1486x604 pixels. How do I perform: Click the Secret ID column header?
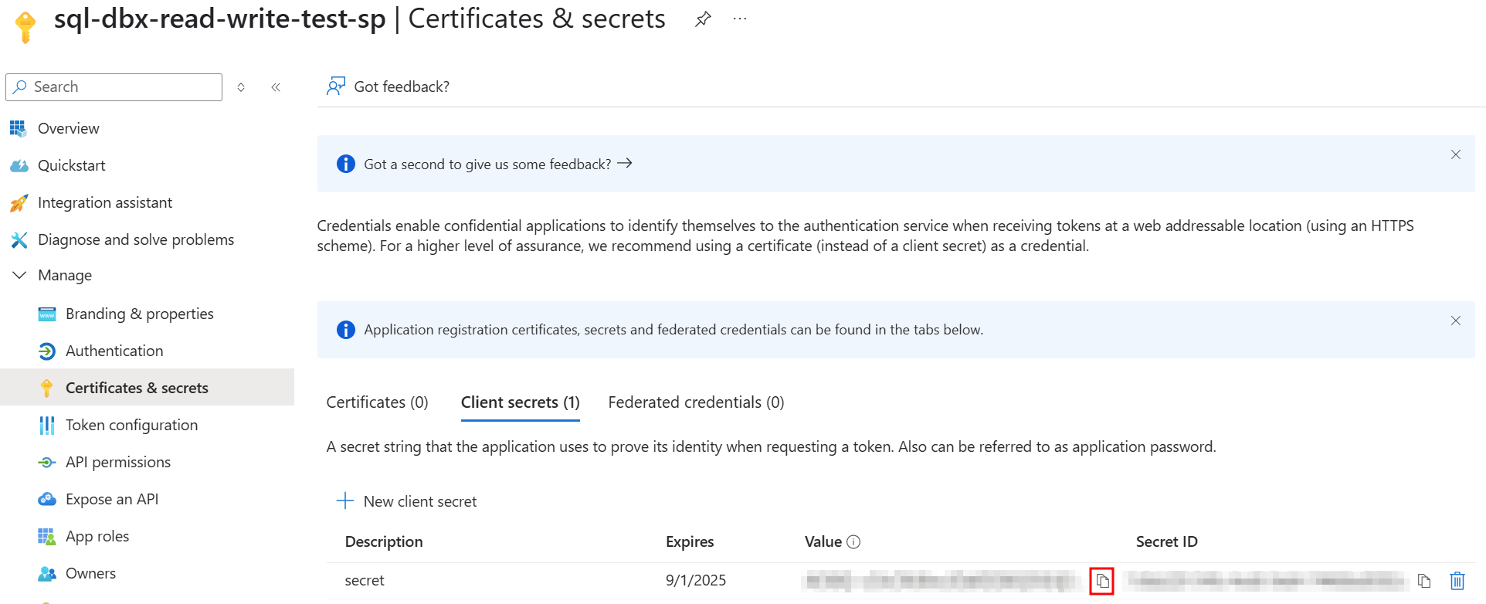point(1166,541)
